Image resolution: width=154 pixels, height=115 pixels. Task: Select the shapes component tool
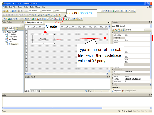[38, 19]
